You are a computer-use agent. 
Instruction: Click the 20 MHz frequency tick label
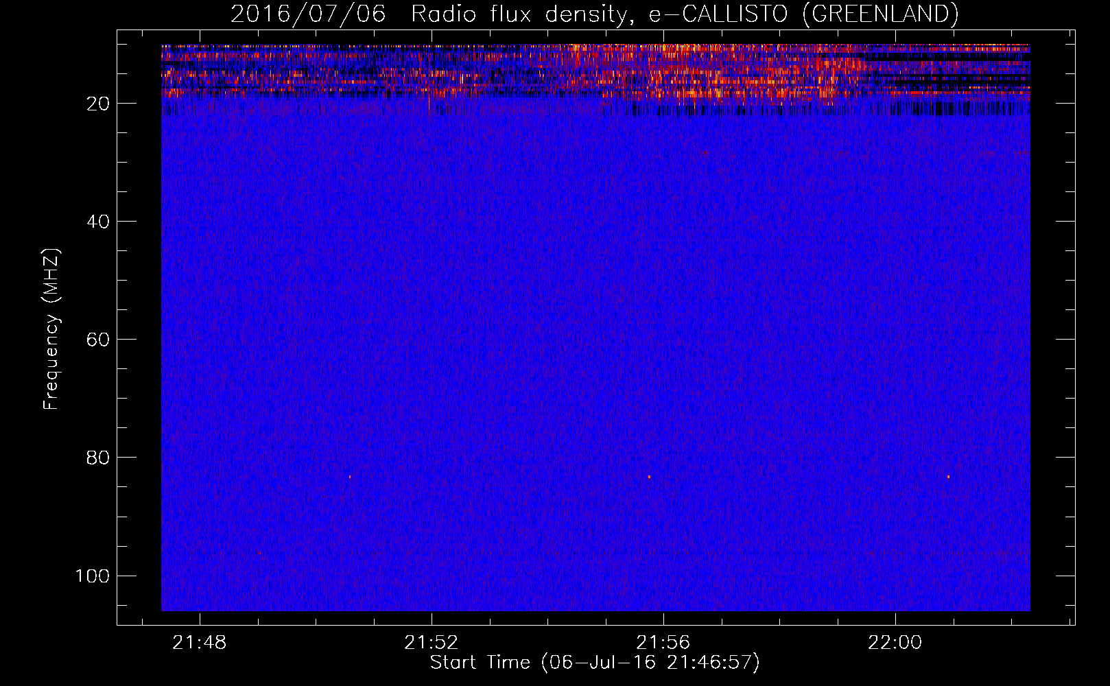click(98, 104)
